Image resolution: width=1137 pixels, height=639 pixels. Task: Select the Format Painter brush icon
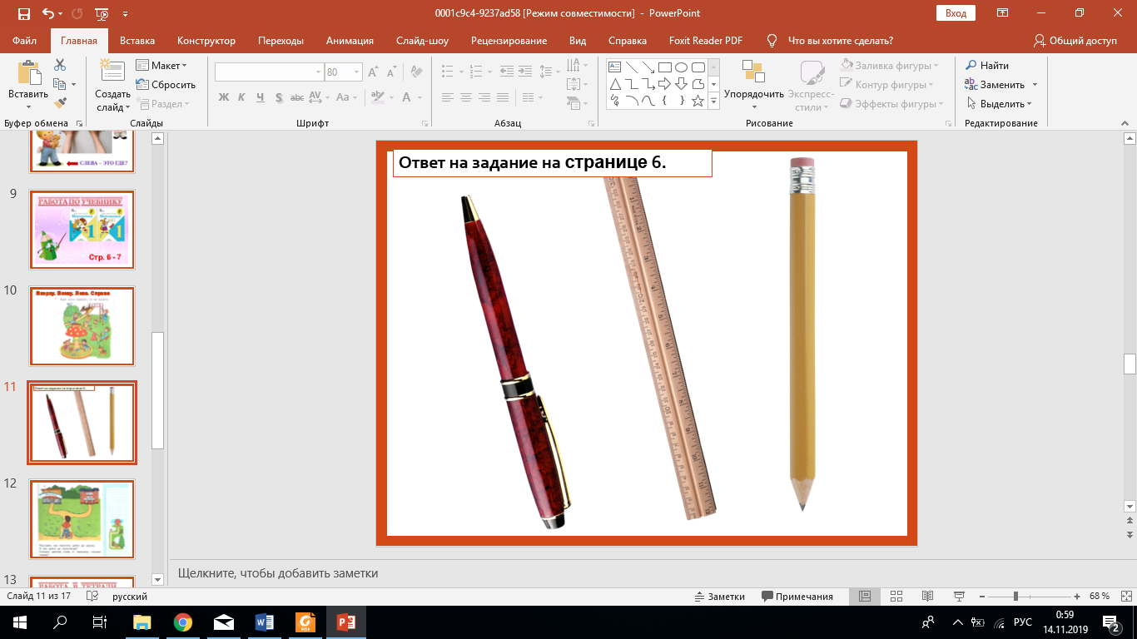(x=60, y=103)
